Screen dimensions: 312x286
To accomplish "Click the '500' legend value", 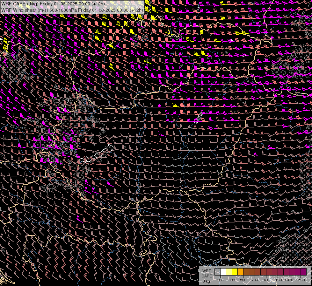I will [x=243, y=280].
